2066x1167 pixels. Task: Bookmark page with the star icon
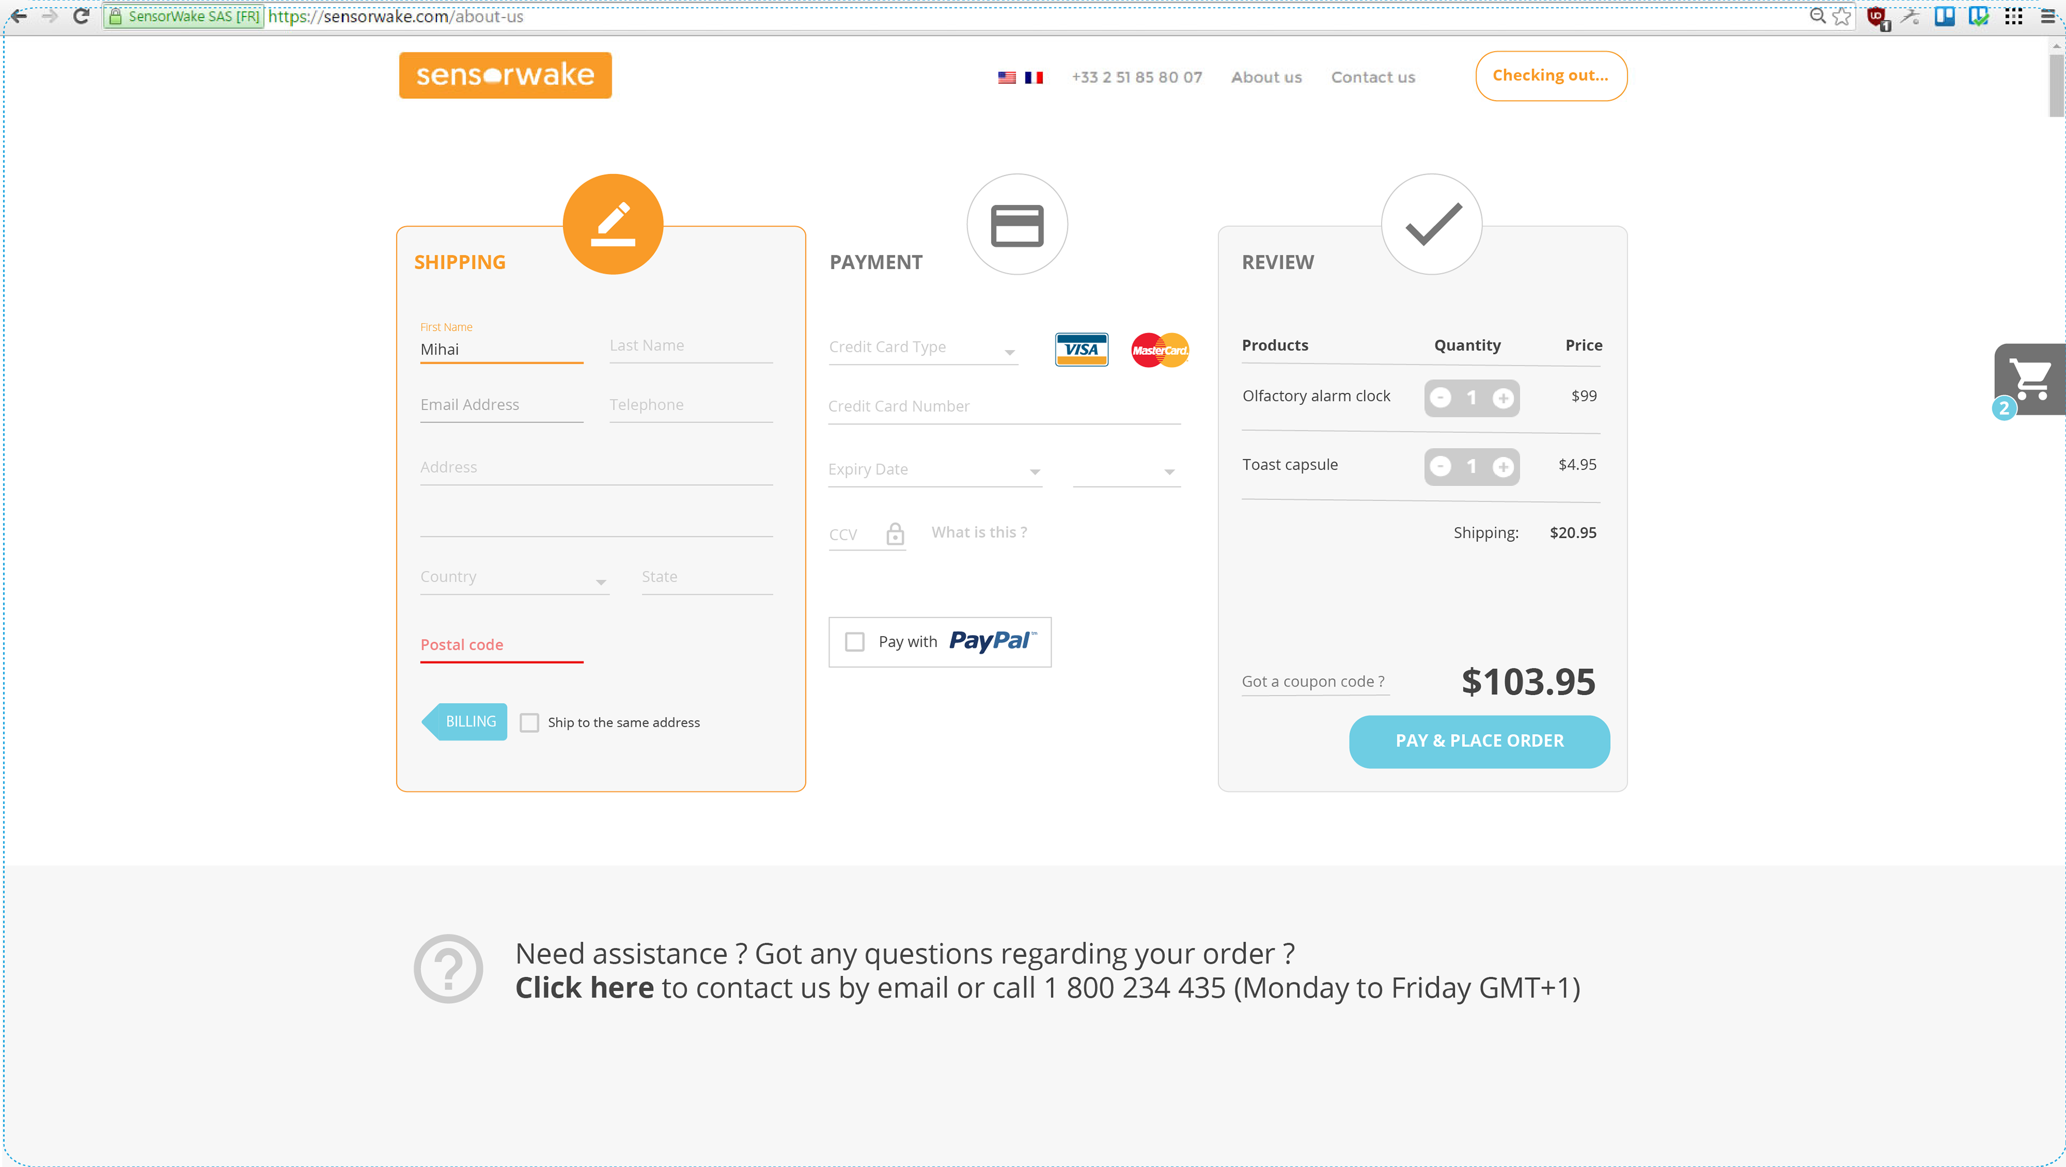pos(1842,17)
